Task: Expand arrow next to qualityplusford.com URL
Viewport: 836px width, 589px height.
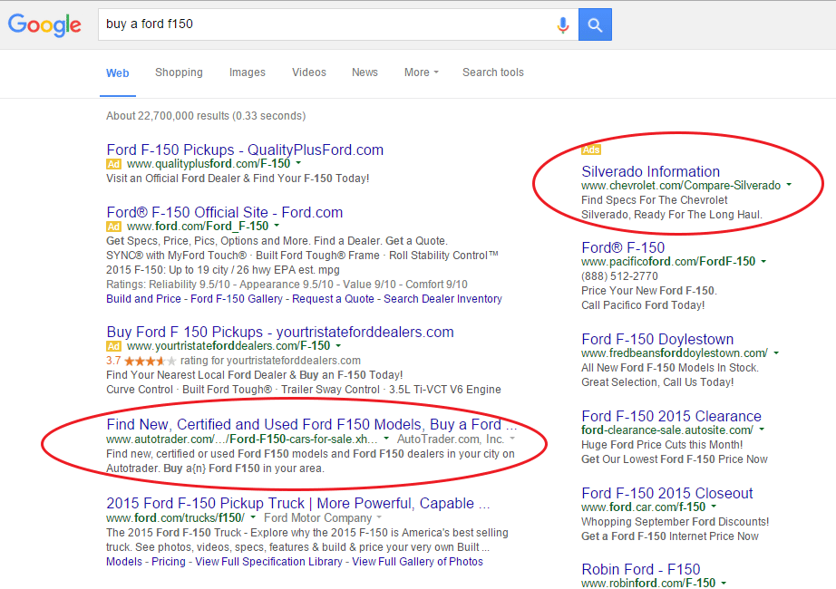Action: tap(298, 163)
